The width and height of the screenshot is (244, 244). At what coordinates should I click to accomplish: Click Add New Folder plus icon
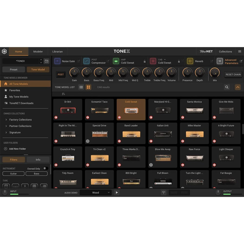pos(5,149)
